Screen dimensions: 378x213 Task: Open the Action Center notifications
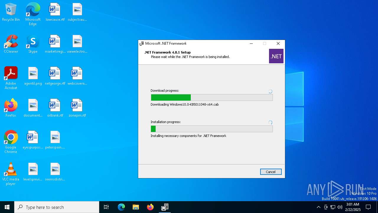(x=368, y=207)
